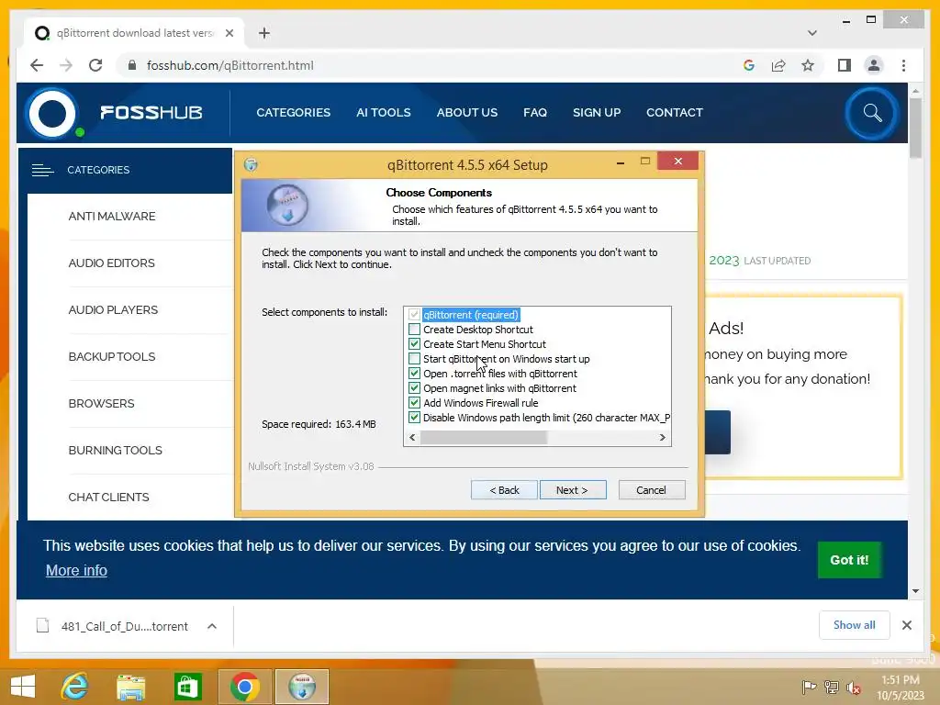940x705 pixels.
Task: Open CONTACT nav item
Action: coord(675,113)
